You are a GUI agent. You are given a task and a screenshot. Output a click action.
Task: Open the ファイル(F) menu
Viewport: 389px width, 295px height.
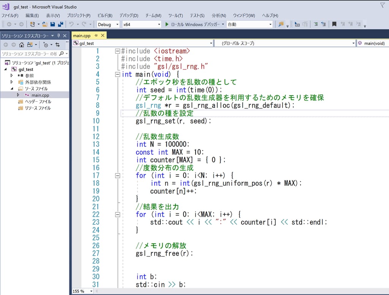coord(10,16)
